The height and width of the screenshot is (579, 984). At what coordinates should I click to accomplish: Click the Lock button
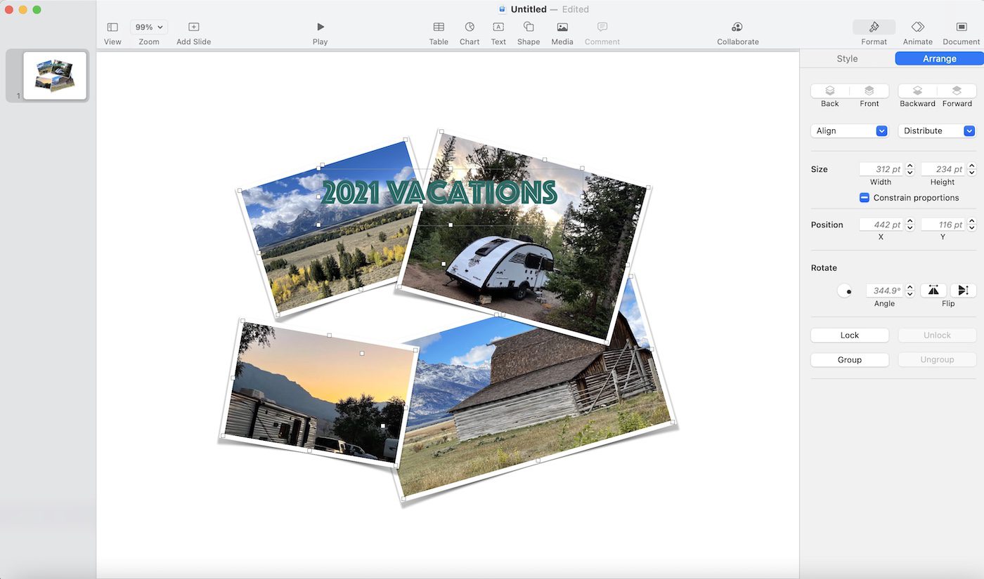tap(850, 335)
